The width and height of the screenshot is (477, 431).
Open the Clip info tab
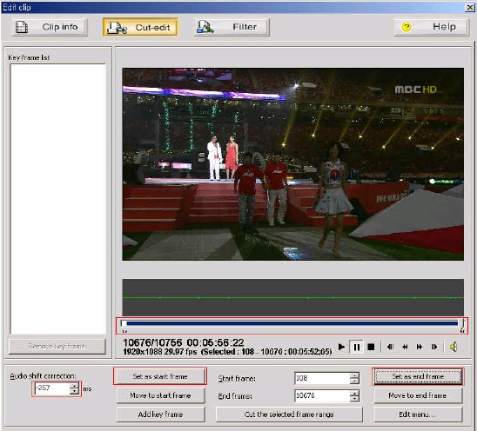point(50,27)
